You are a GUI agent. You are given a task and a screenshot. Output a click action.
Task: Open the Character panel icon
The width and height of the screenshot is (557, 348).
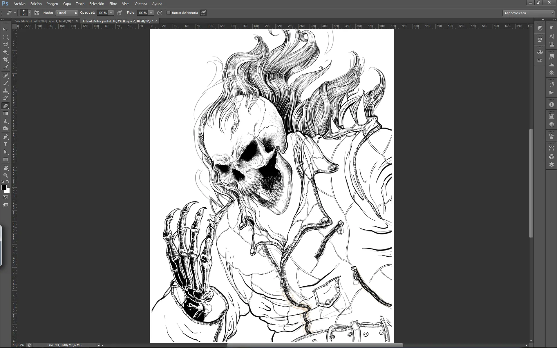(x=551, y=36)
